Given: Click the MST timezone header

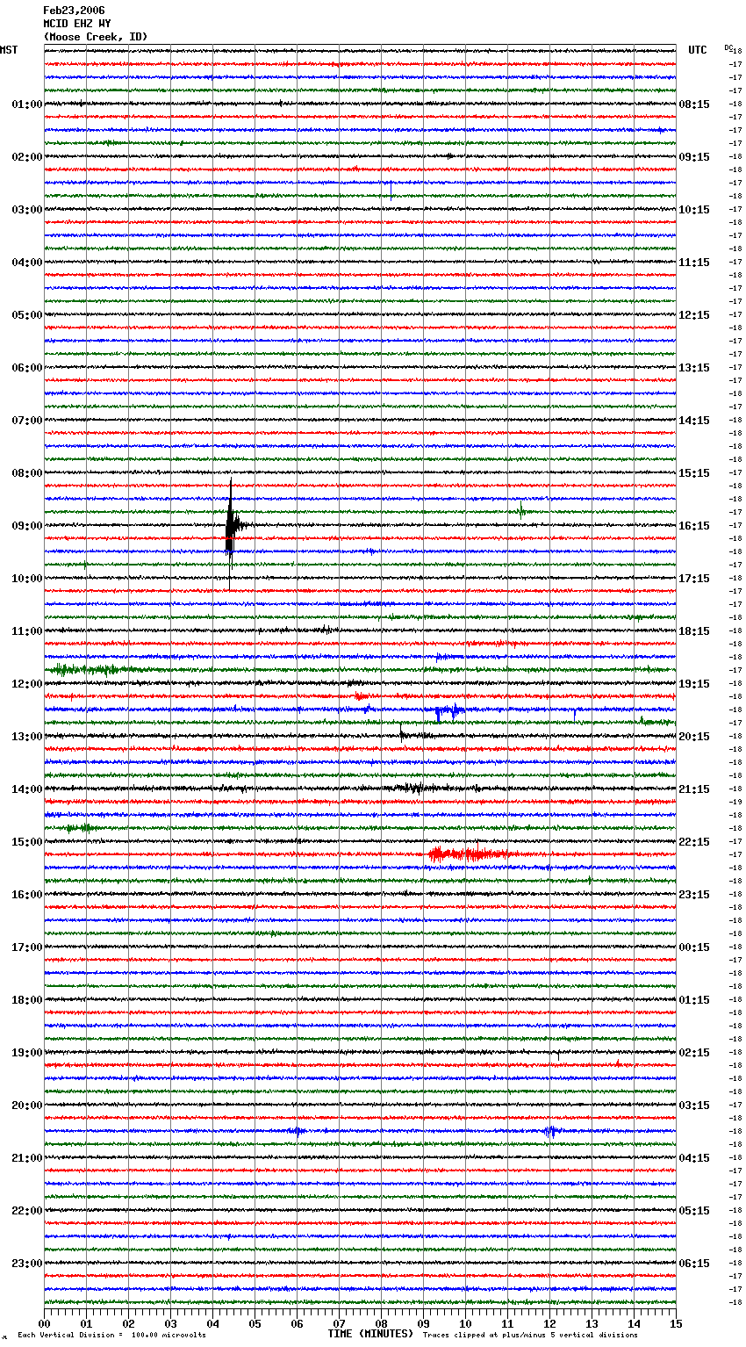Looking at the screenshot, I should coord(9,50).
